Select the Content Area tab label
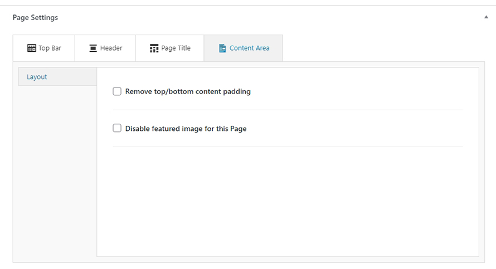 pos(249,48)
